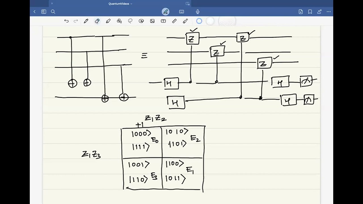Open the search magnifier
This screenshot has width=363, height=204.
(53, 12)
